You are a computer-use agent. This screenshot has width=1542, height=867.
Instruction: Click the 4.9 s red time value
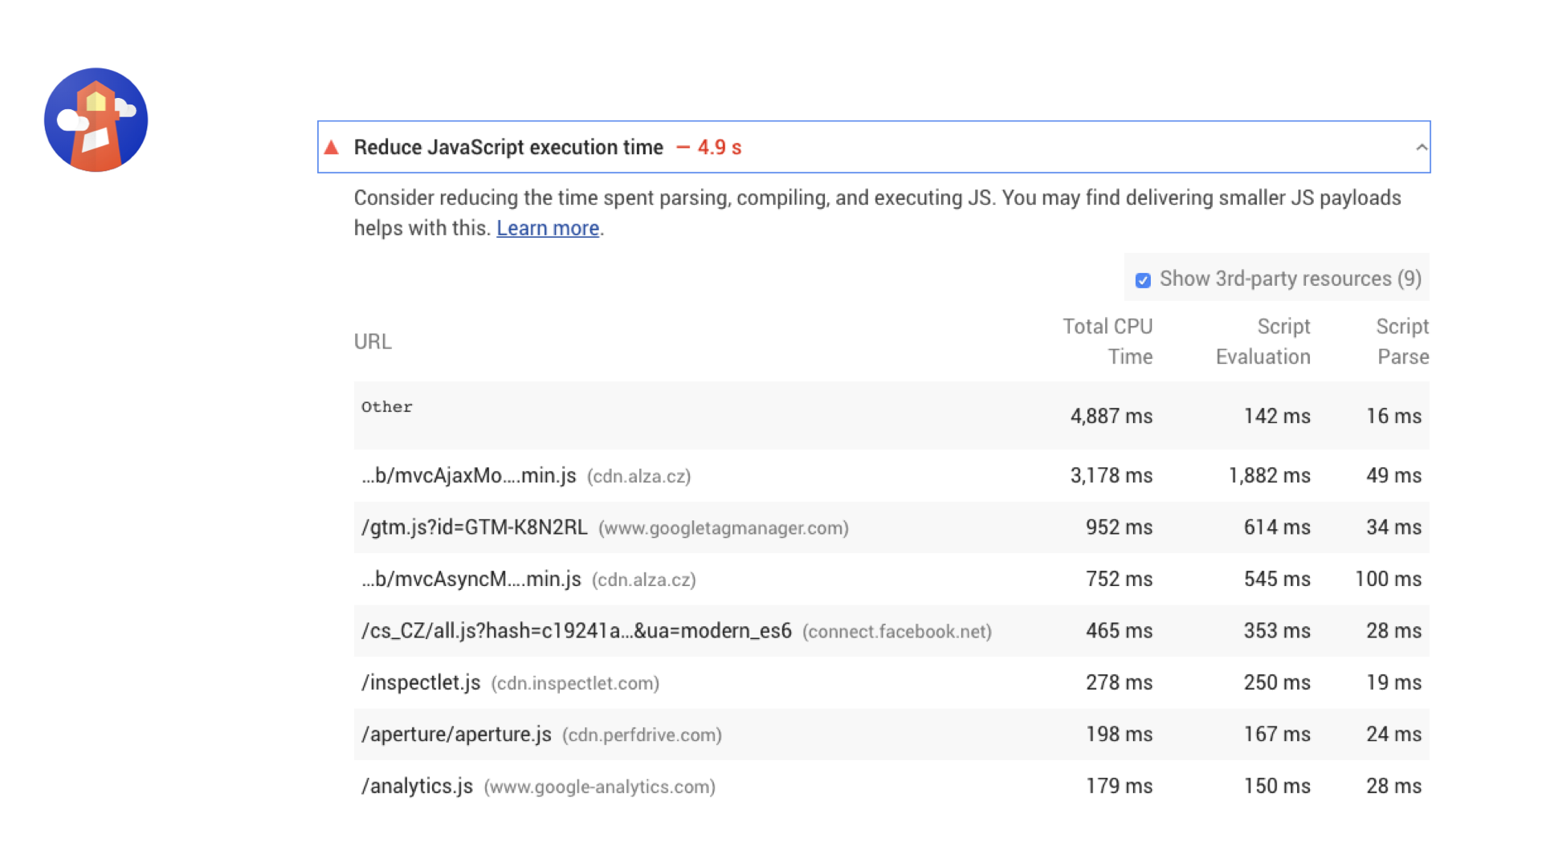pos(719,148)
